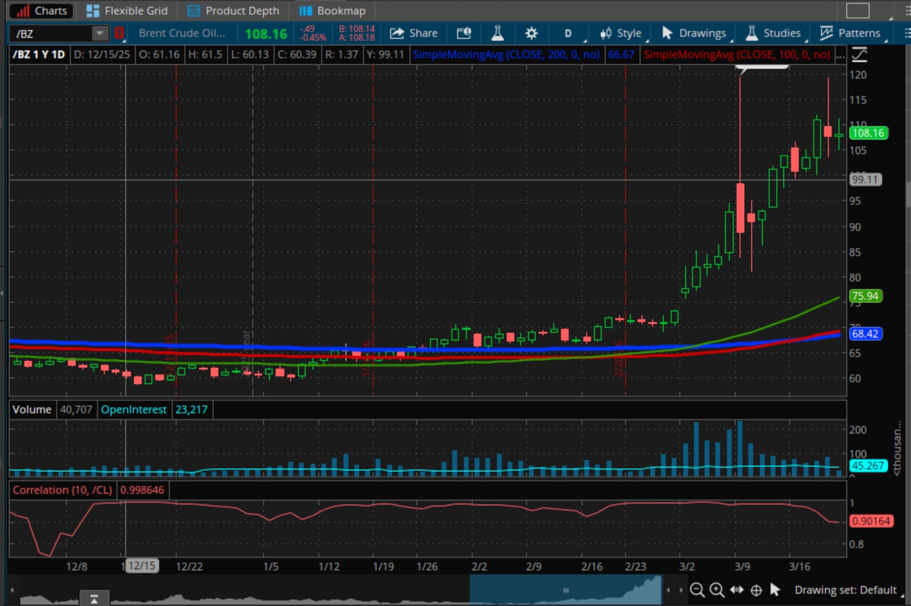Open the Style menu

coord(621,33)
